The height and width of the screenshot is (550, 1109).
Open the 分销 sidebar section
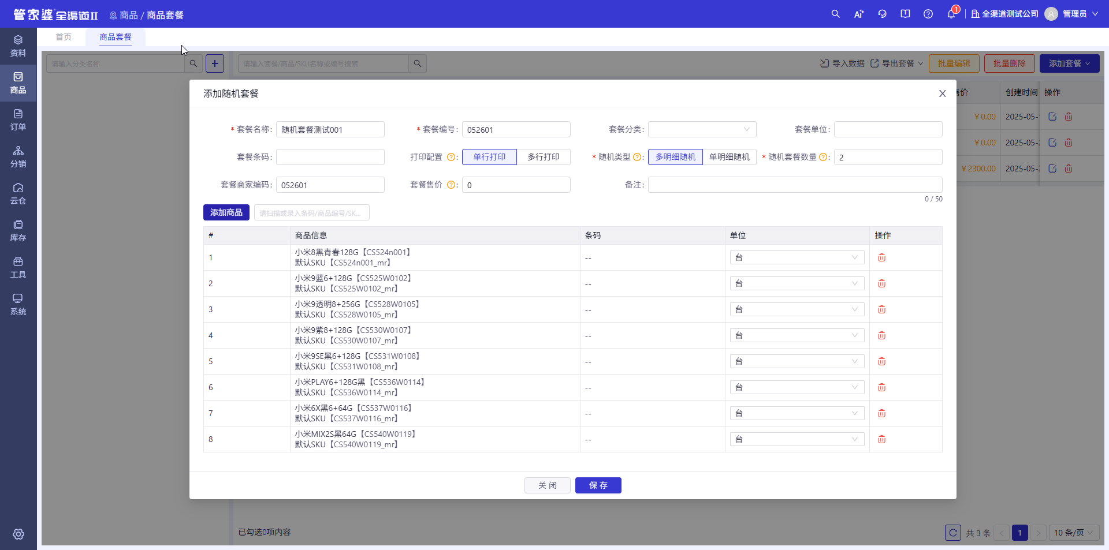click(18, 157)
